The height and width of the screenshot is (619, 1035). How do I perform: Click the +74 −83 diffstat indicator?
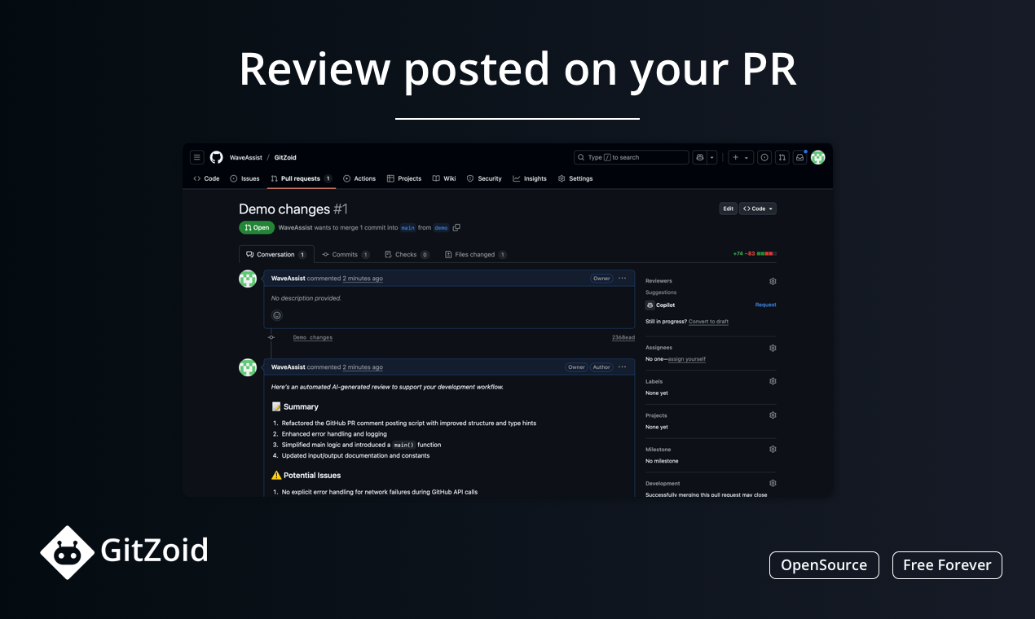tap(755, 254)
